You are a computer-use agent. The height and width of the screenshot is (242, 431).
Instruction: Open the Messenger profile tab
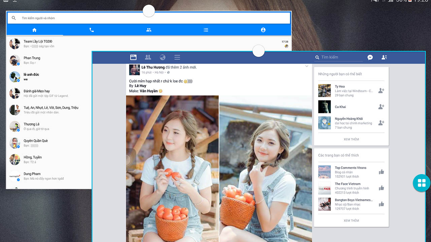(263, 30)
